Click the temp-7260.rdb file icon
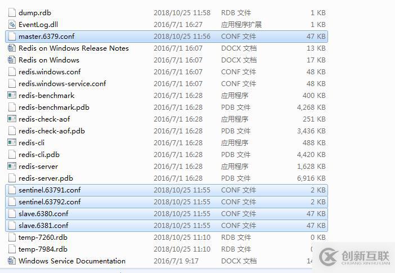Image resolution: width=395 pixels, height=273 pixels. (12, 238)
